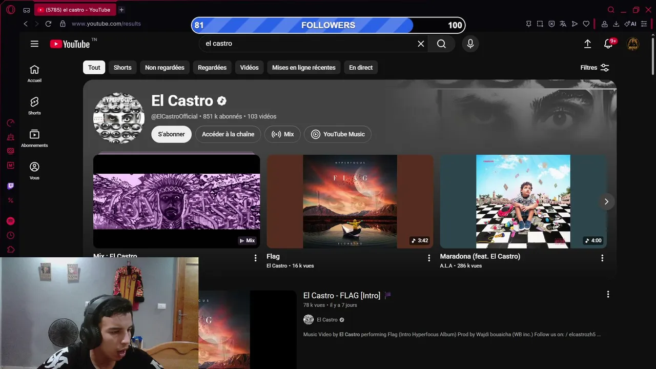Open the page translate icon
This screenshot has height=369, width=656.
pyautogui.click(x=563, y=24)
